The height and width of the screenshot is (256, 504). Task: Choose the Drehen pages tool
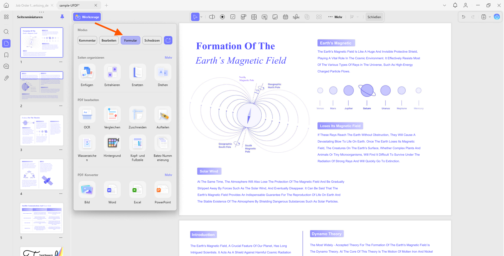point(163,76)
